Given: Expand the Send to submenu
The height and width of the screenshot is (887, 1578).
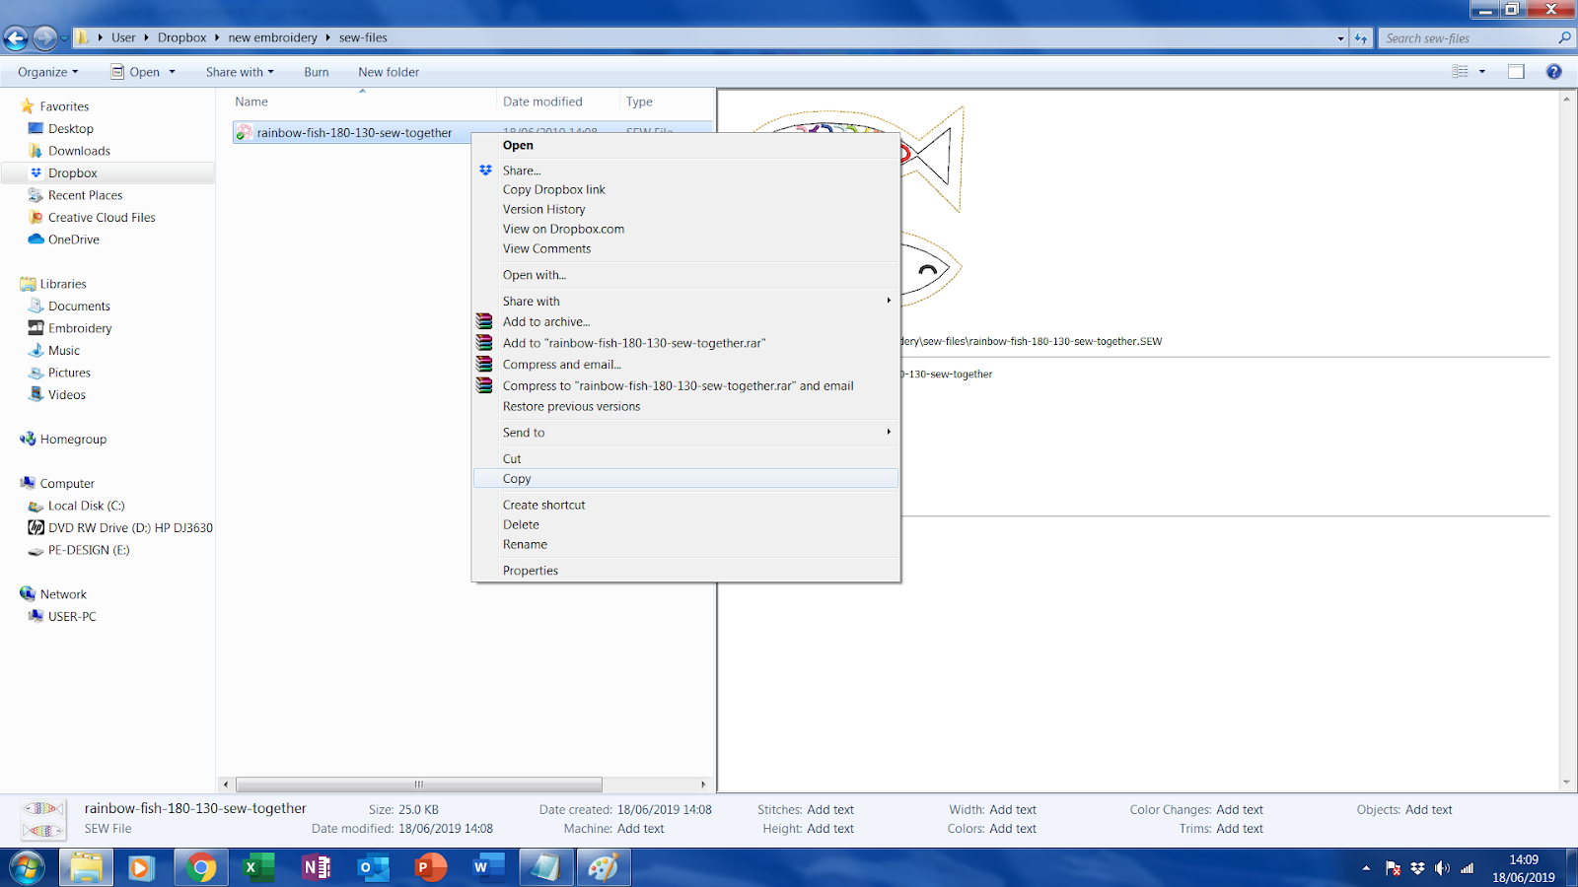Looking at the screenshot, I should point(889,432).
